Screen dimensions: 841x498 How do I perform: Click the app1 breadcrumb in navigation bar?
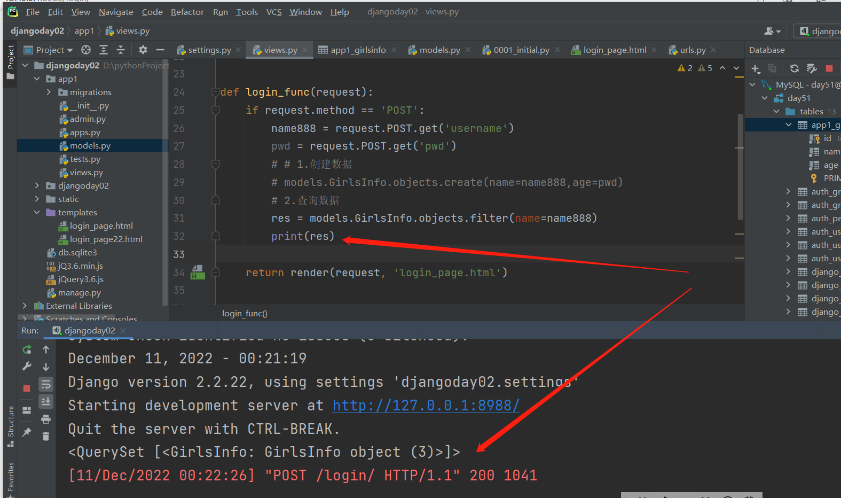pyautogui.click(x=84, y=31)
